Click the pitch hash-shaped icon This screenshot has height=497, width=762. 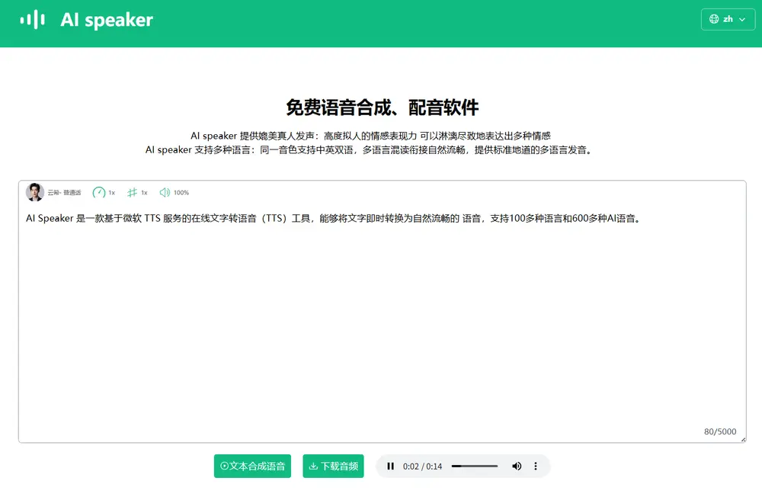coord(132,193)
